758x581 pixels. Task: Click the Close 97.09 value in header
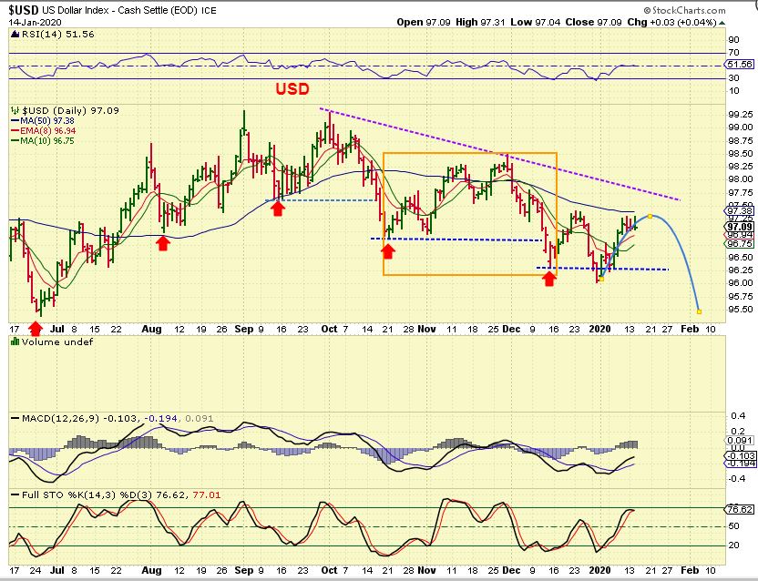(x=593, y=22)
